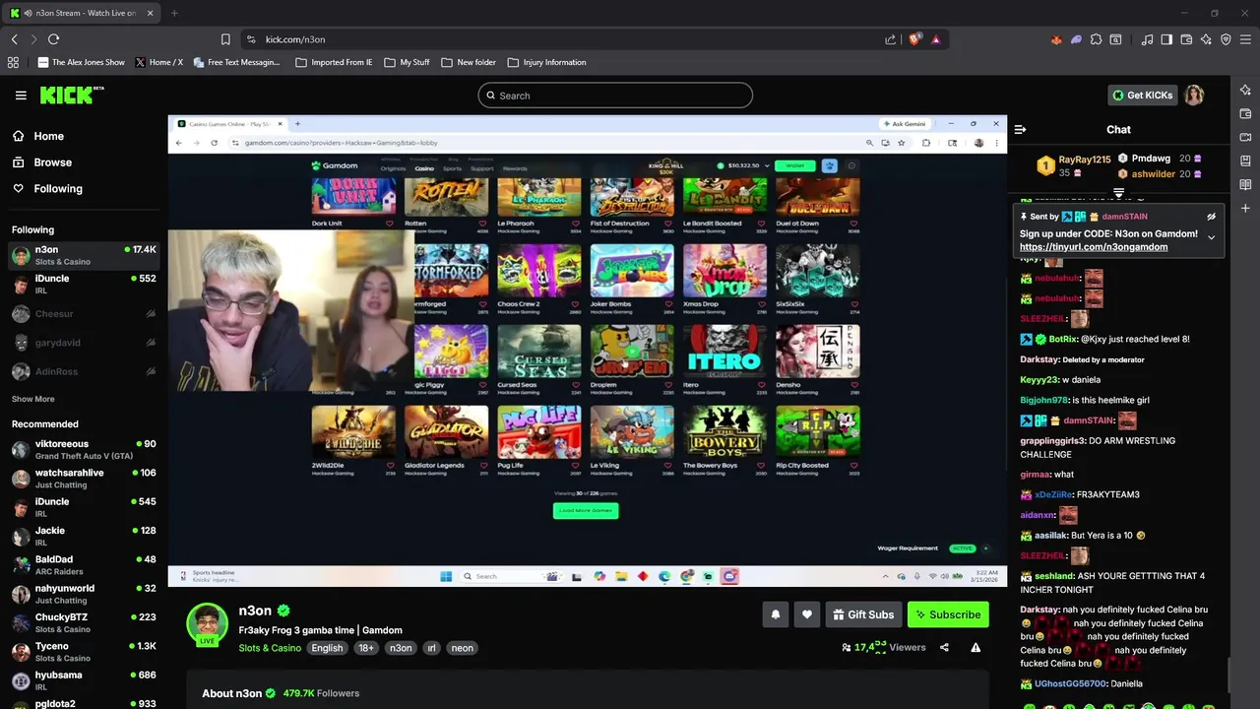Open The Alex Jones Show bookmark
The image size is (1260, 709).
(x=82, y=62)
